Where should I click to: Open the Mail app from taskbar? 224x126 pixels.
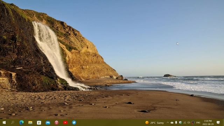pyautogui.click(x=48, y=122)
